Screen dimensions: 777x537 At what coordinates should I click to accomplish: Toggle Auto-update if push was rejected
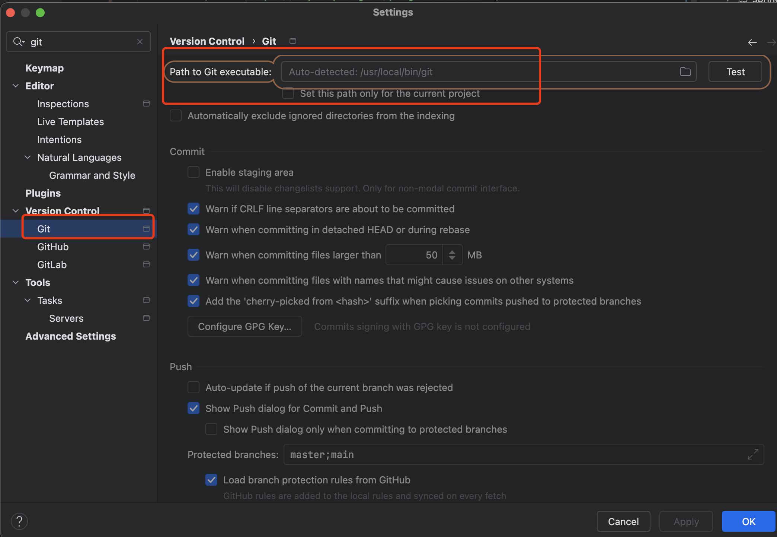point(194,387)
